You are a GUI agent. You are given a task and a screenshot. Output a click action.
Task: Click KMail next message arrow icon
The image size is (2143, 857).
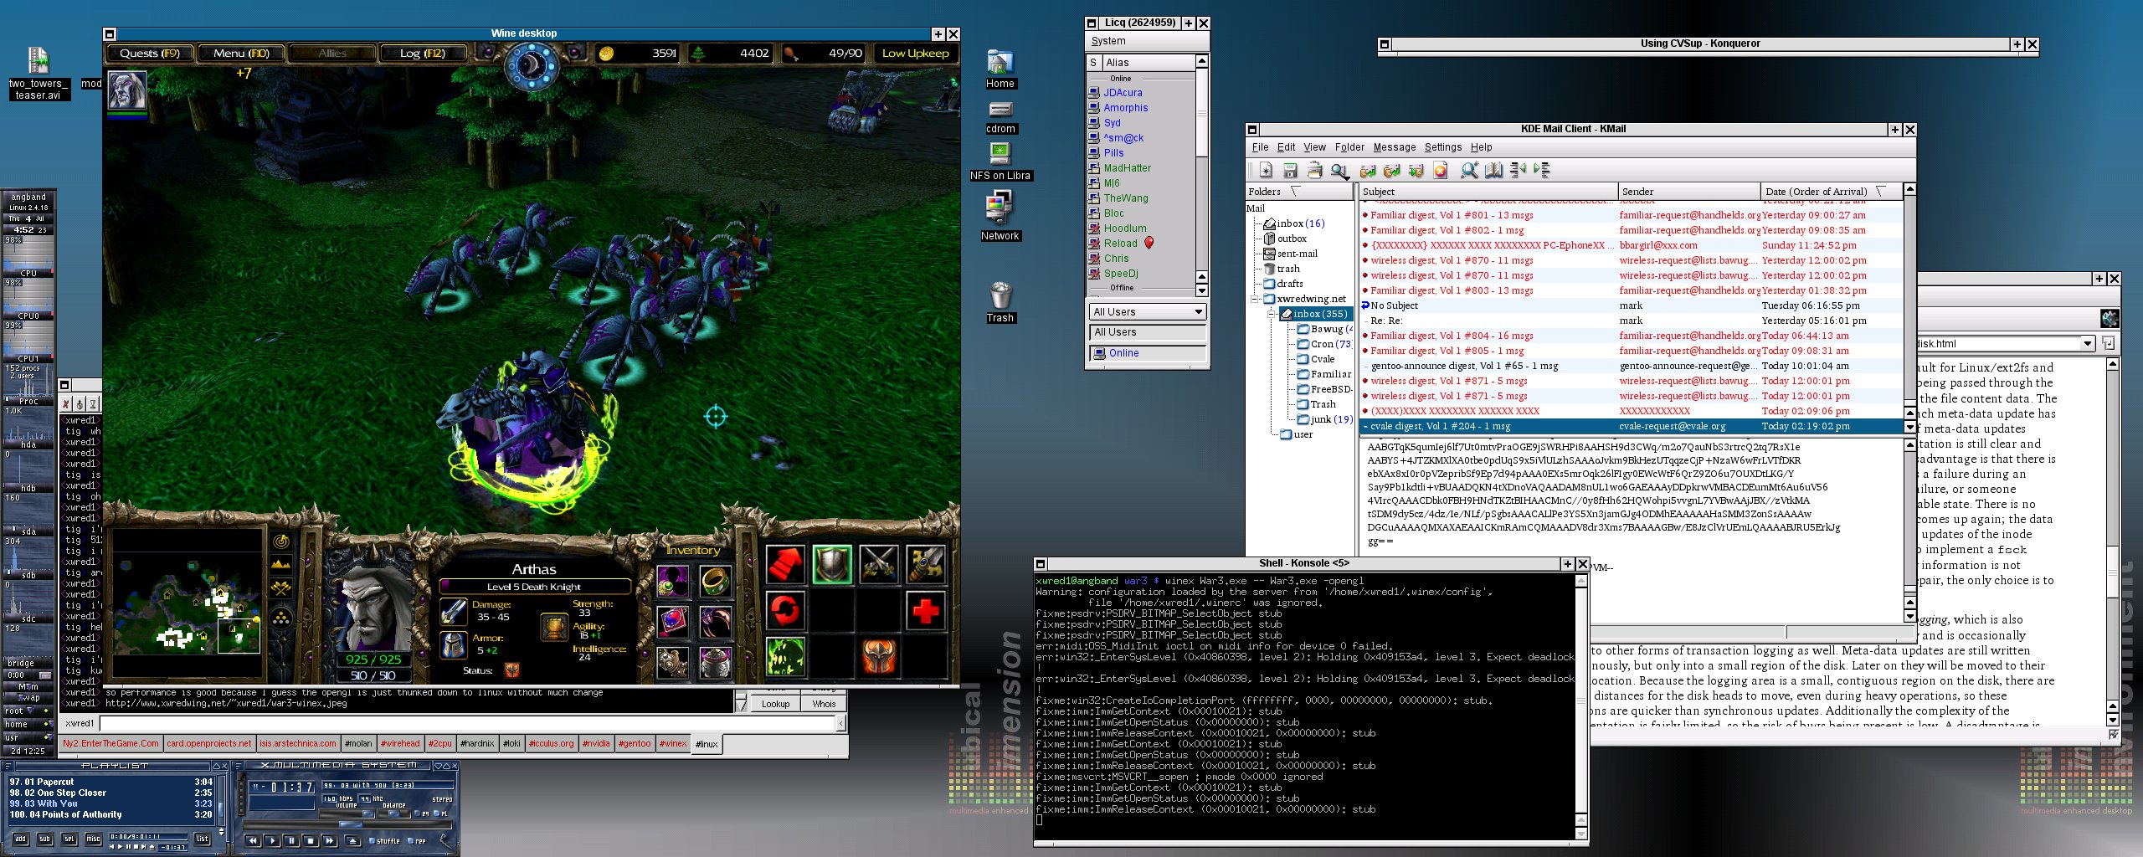[x=1542, y=171]
